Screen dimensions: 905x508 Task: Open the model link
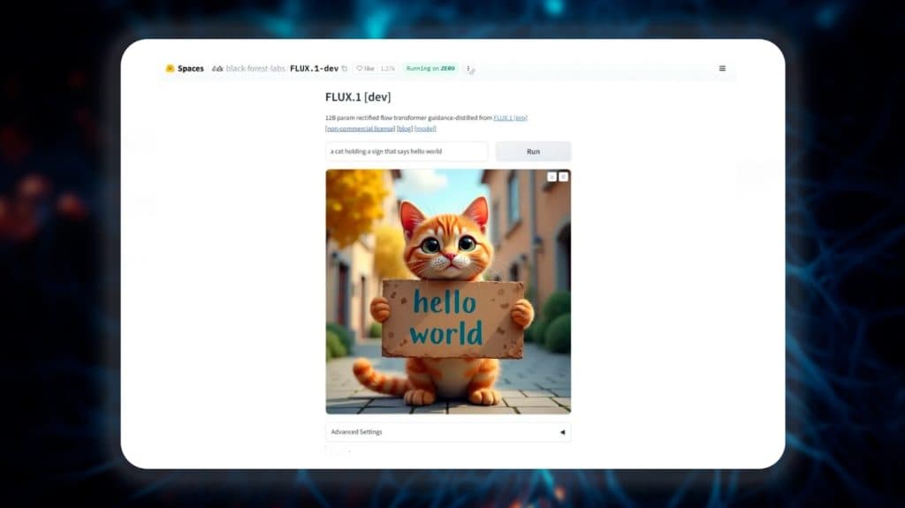[x=425, y=129]
